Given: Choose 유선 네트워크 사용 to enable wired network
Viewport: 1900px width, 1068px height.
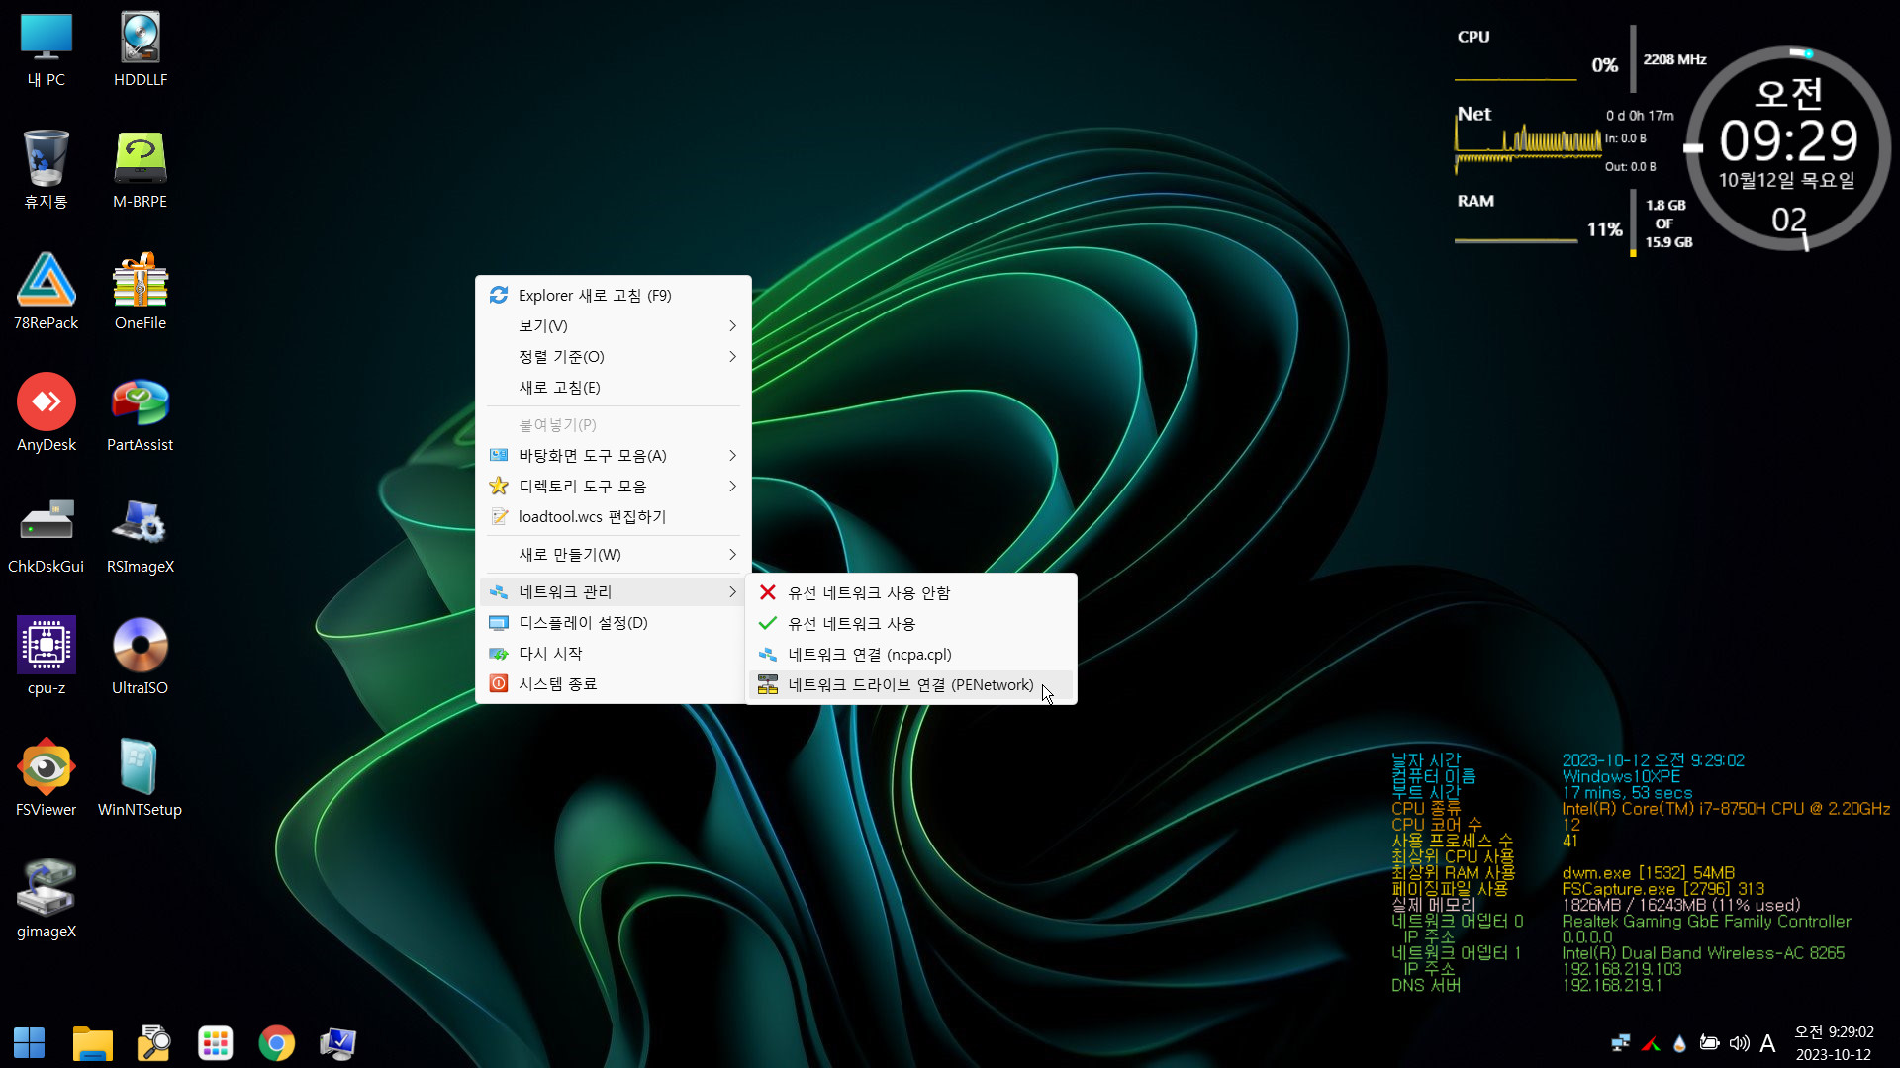Looking at the screenshot, I should [911, 624].
